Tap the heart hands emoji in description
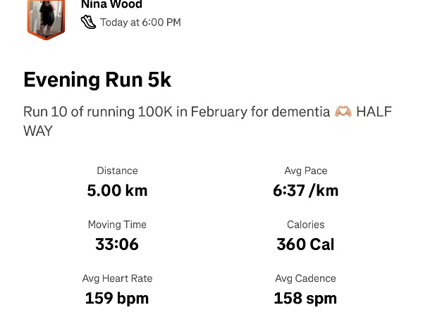This screenshot has height=317, width=423. click(x=343, y=112)
